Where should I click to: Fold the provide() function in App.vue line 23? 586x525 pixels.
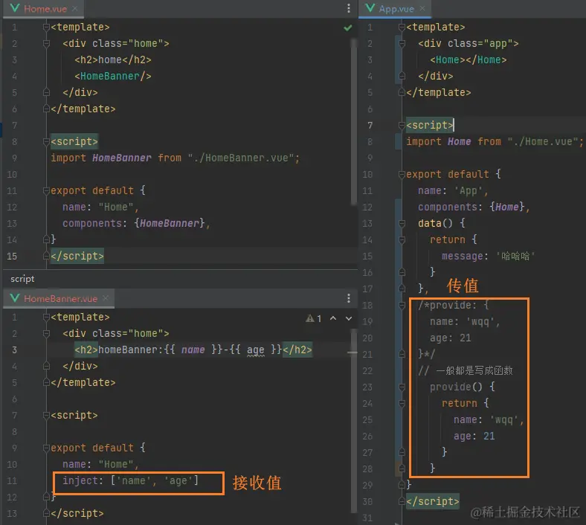(x=402, y=387)
